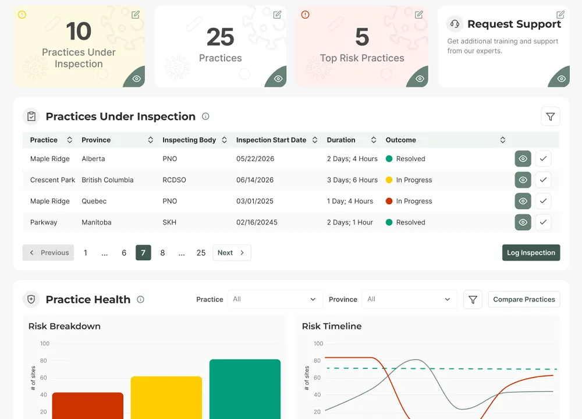Viewport: 582px width, 419px height.
Task: Sort table by Outcome column
Action: 503,140
